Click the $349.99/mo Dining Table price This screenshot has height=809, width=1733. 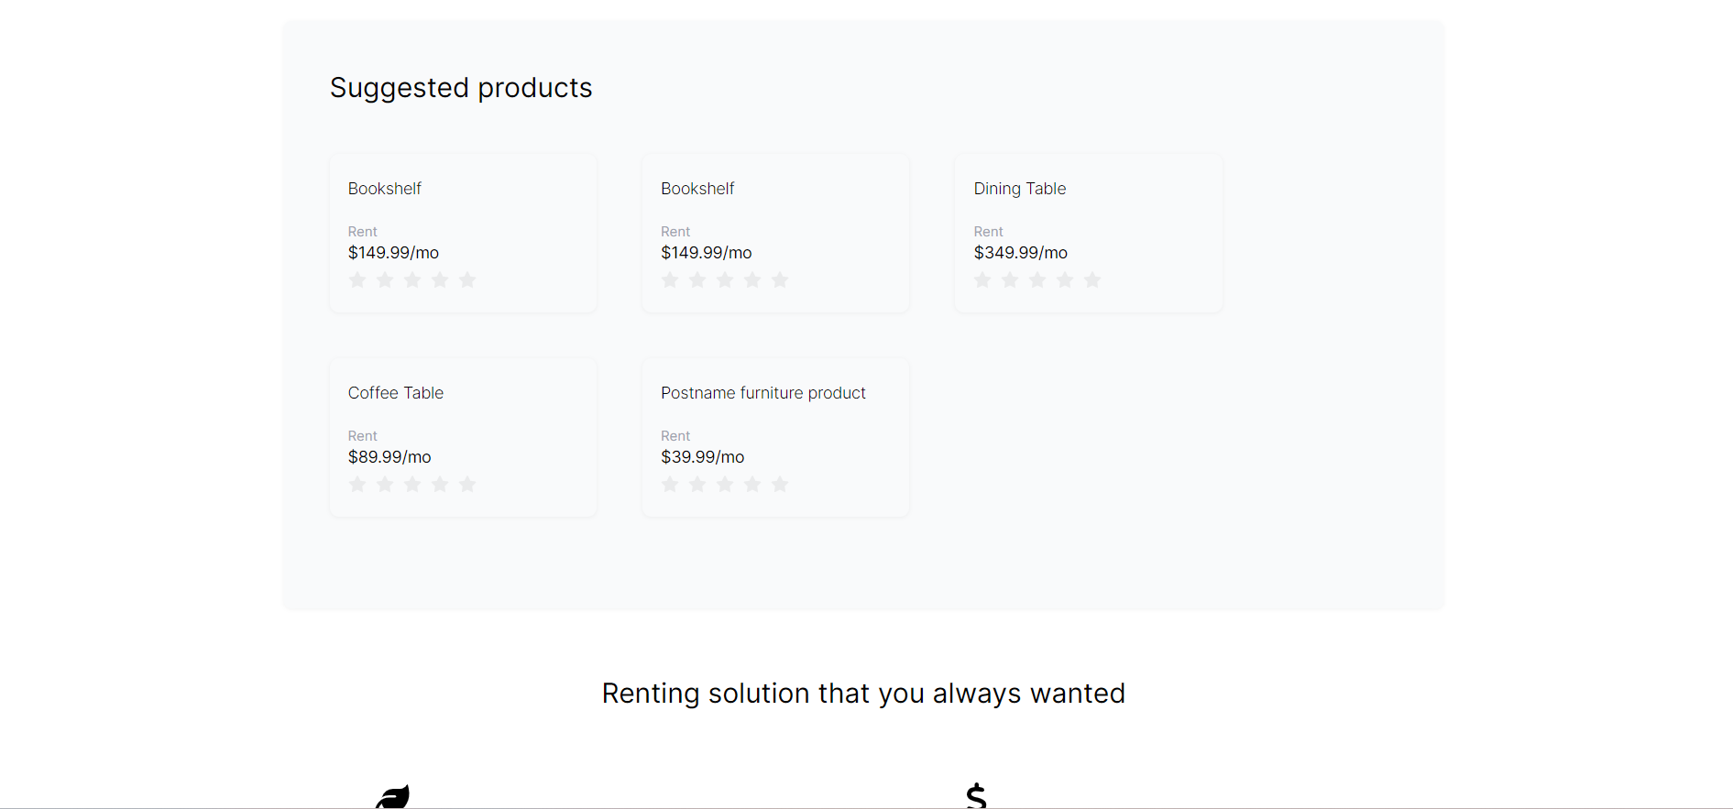(x=1021, y=253)
